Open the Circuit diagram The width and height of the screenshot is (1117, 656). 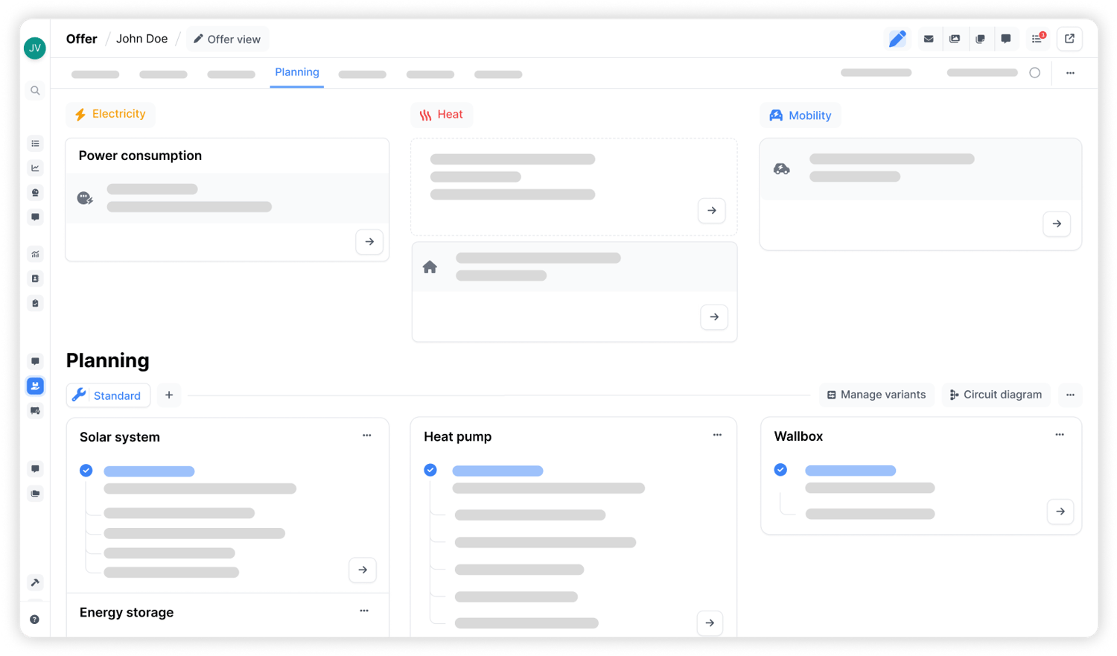996,395
